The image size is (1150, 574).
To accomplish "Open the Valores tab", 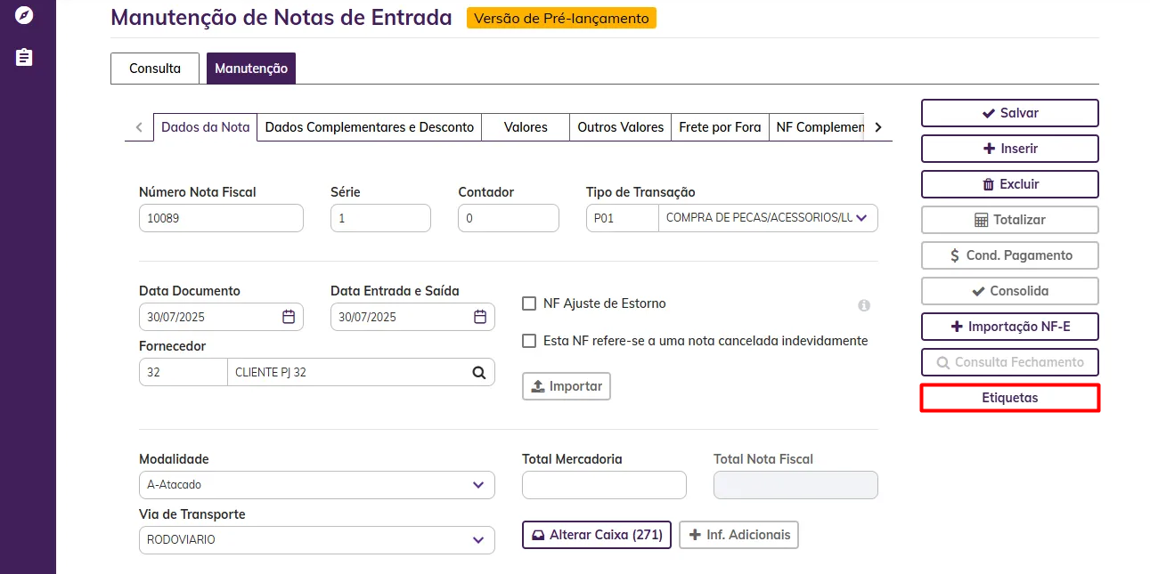I will pos(526,127).
